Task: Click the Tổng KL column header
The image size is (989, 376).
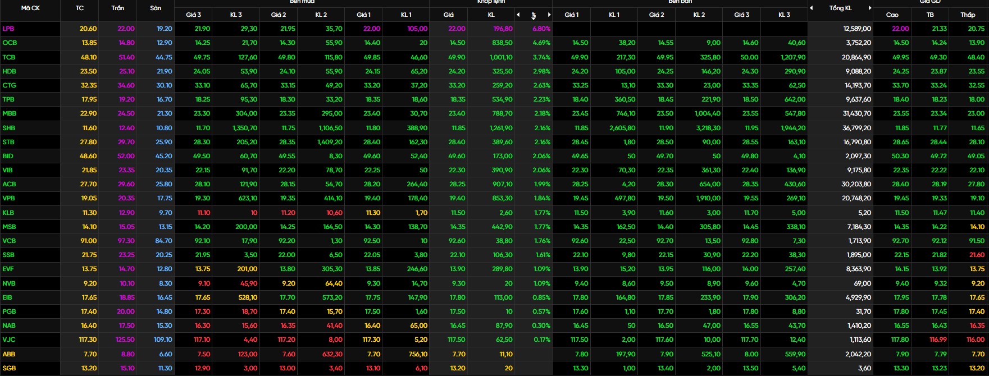Action: click(840, 8)
